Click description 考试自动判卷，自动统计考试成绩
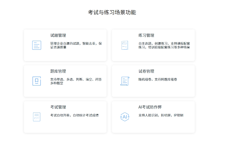225x141 pixels. pos(74,115)
